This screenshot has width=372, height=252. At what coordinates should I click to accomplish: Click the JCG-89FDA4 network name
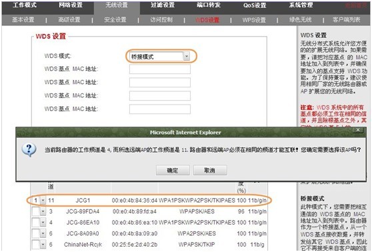83,211
